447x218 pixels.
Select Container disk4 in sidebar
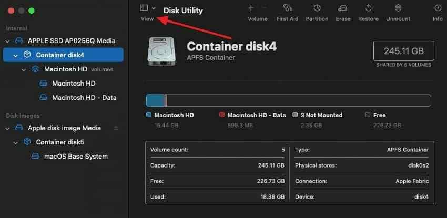[63, 55]
